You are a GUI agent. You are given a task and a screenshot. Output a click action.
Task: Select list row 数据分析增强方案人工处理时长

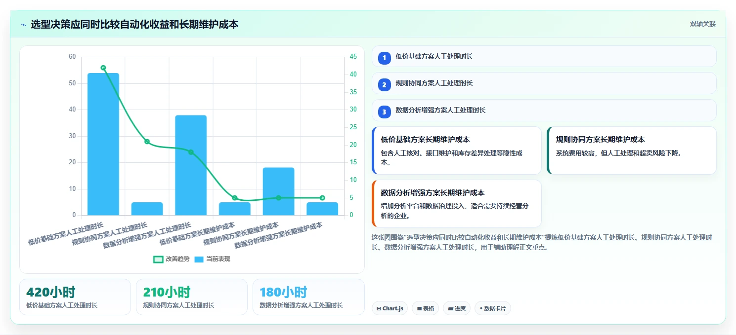coord(544,110)
